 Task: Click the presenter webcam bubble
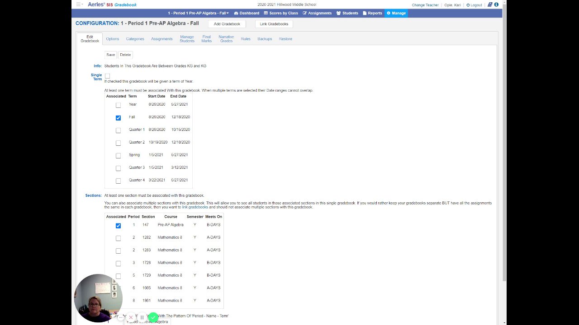click(98, 297)
